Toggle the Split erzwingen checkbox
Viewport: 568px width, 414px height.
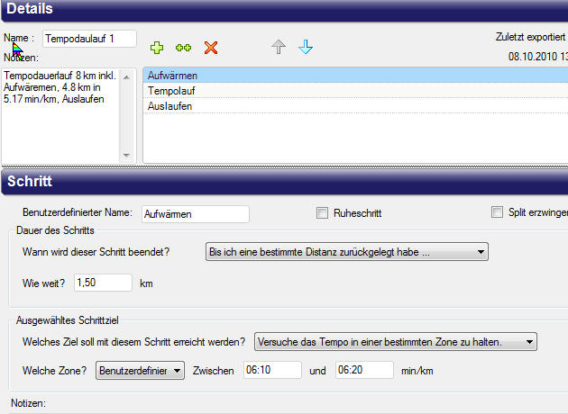(497, 213)
